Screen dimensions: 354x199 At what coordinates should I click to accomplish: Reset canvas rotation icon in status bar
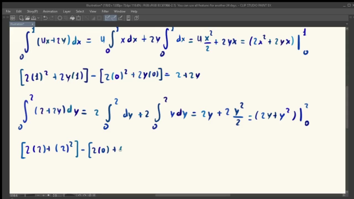(90, 195)
